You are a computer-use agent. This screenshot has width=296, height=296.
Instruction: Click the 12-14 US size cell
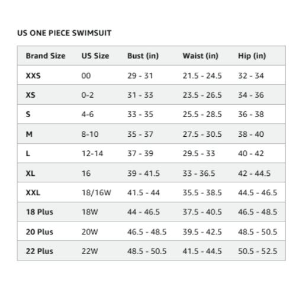92,153
